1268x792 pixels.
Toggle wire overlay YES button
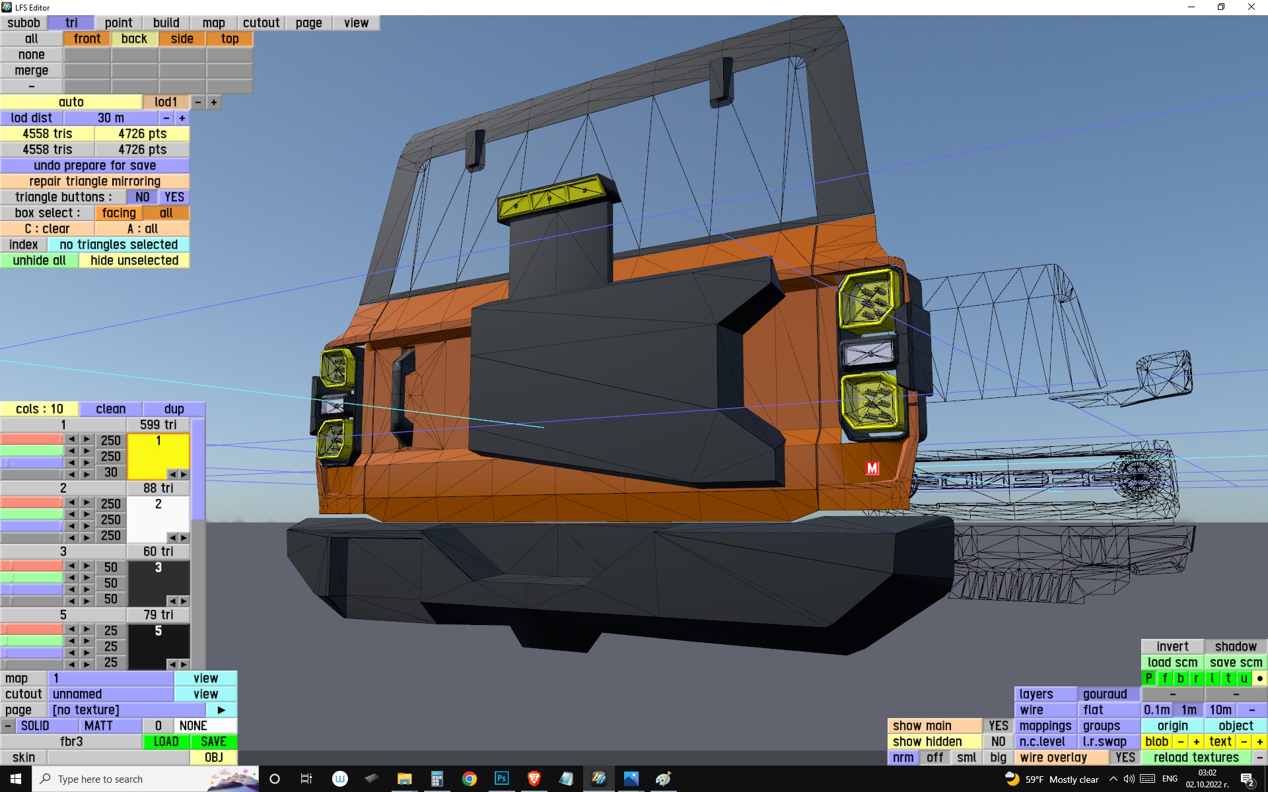(1125, 758)
